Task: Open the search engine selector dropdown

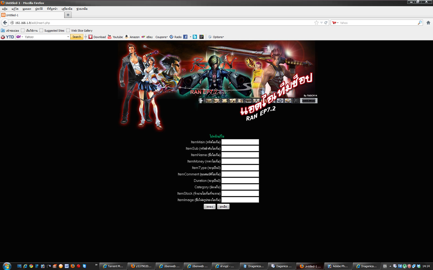Action: pyautogui.click(x=335, y=23)
